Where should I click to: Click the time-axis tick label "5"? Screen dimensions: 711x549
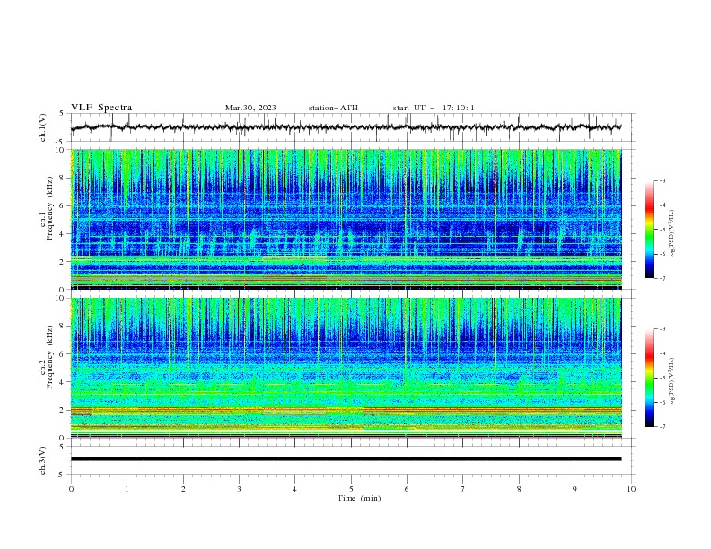(351, 489)
